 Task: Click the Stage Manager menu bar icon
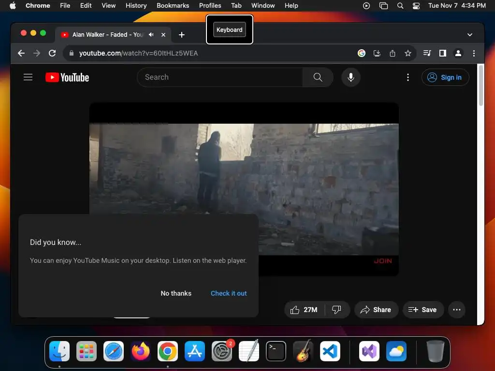pos(383,6)
